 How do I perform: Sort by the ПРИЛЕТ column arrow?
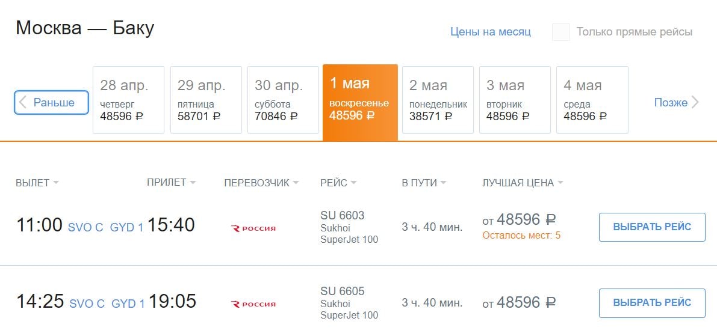[193, 183]
